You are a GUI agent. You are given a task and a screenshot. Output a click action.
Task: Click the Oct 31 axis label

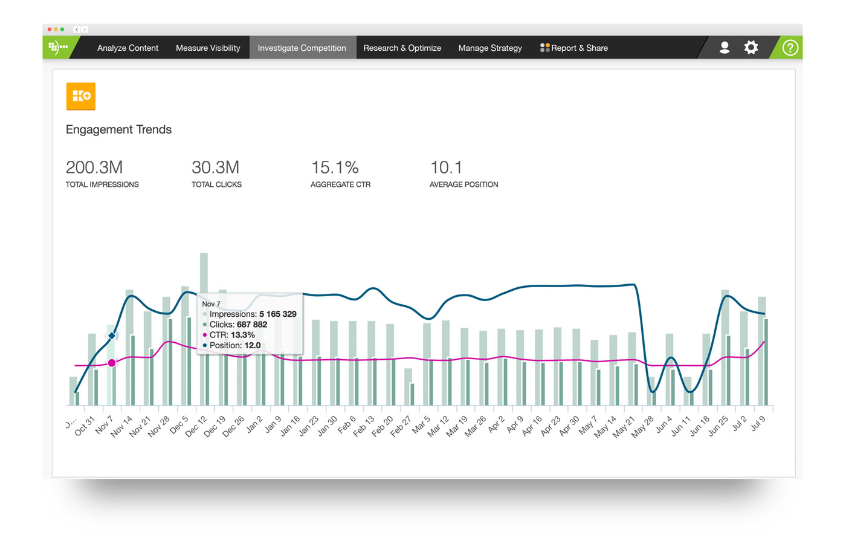pos(86,425)
